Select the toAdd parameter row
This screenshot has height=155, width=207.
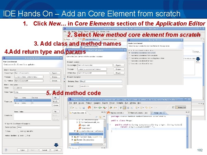click(32, 103)
